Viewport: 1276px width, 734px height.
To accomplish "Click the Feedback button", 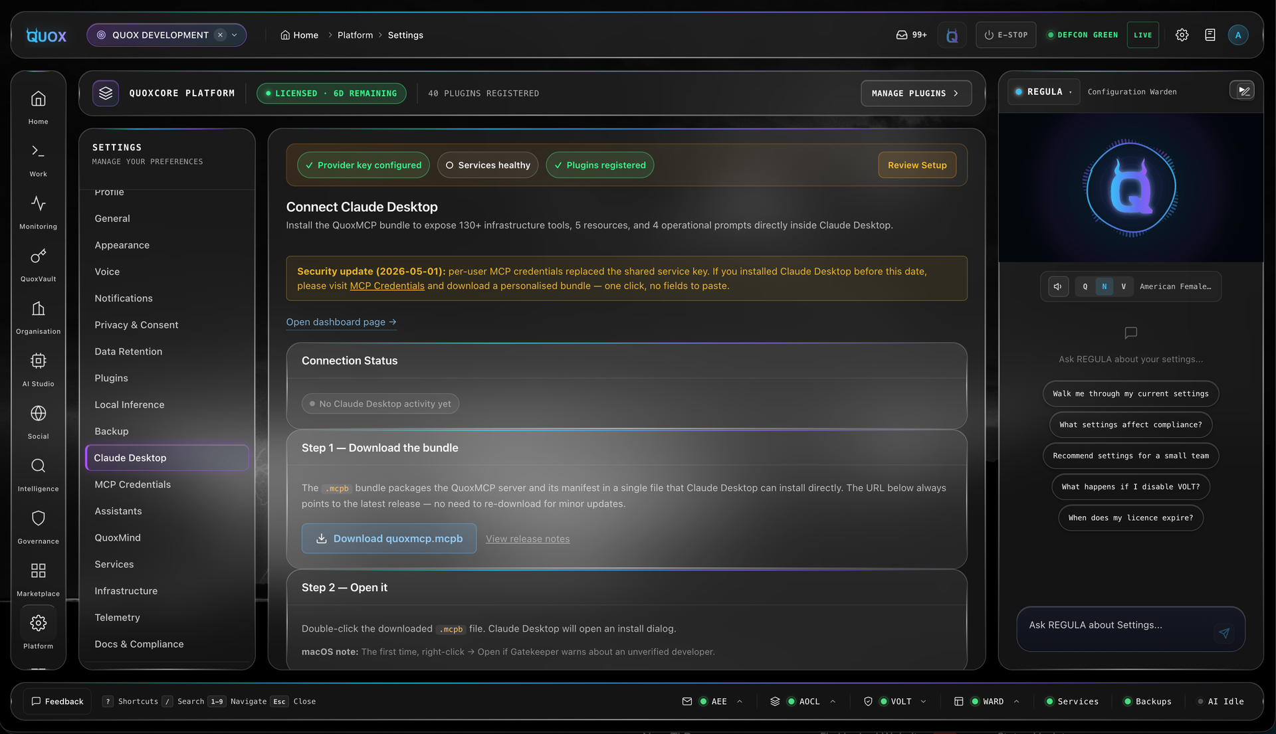I will pyautogui.click(x=57, y=701).
